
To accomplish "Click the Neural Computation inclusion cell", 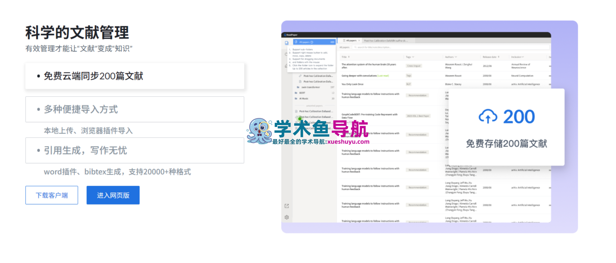I will pos(522,75).
